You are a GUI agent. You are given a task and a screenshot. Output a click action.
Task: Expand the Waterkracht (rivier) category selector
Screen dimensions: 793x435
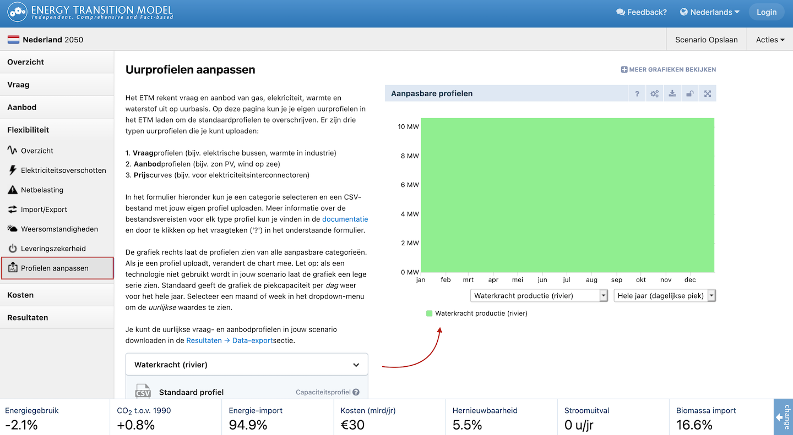tap(247, 365)
